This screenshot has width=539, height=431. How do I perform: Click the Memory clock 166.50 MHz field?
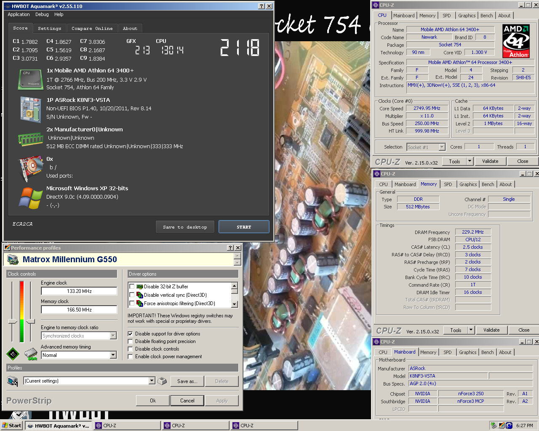(x=79, y=310)
